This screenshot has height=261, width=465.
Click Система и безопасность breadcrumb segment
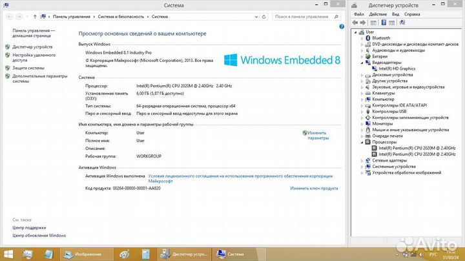tap(121, 17)
